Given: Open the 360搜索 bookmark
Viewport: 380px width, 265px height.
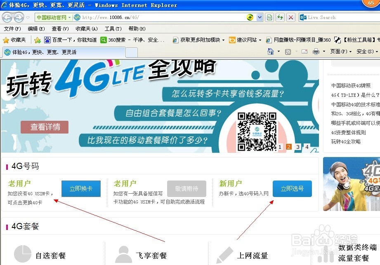Looking at the screenshot, I should pyautogui.click(x=132, y=40).
